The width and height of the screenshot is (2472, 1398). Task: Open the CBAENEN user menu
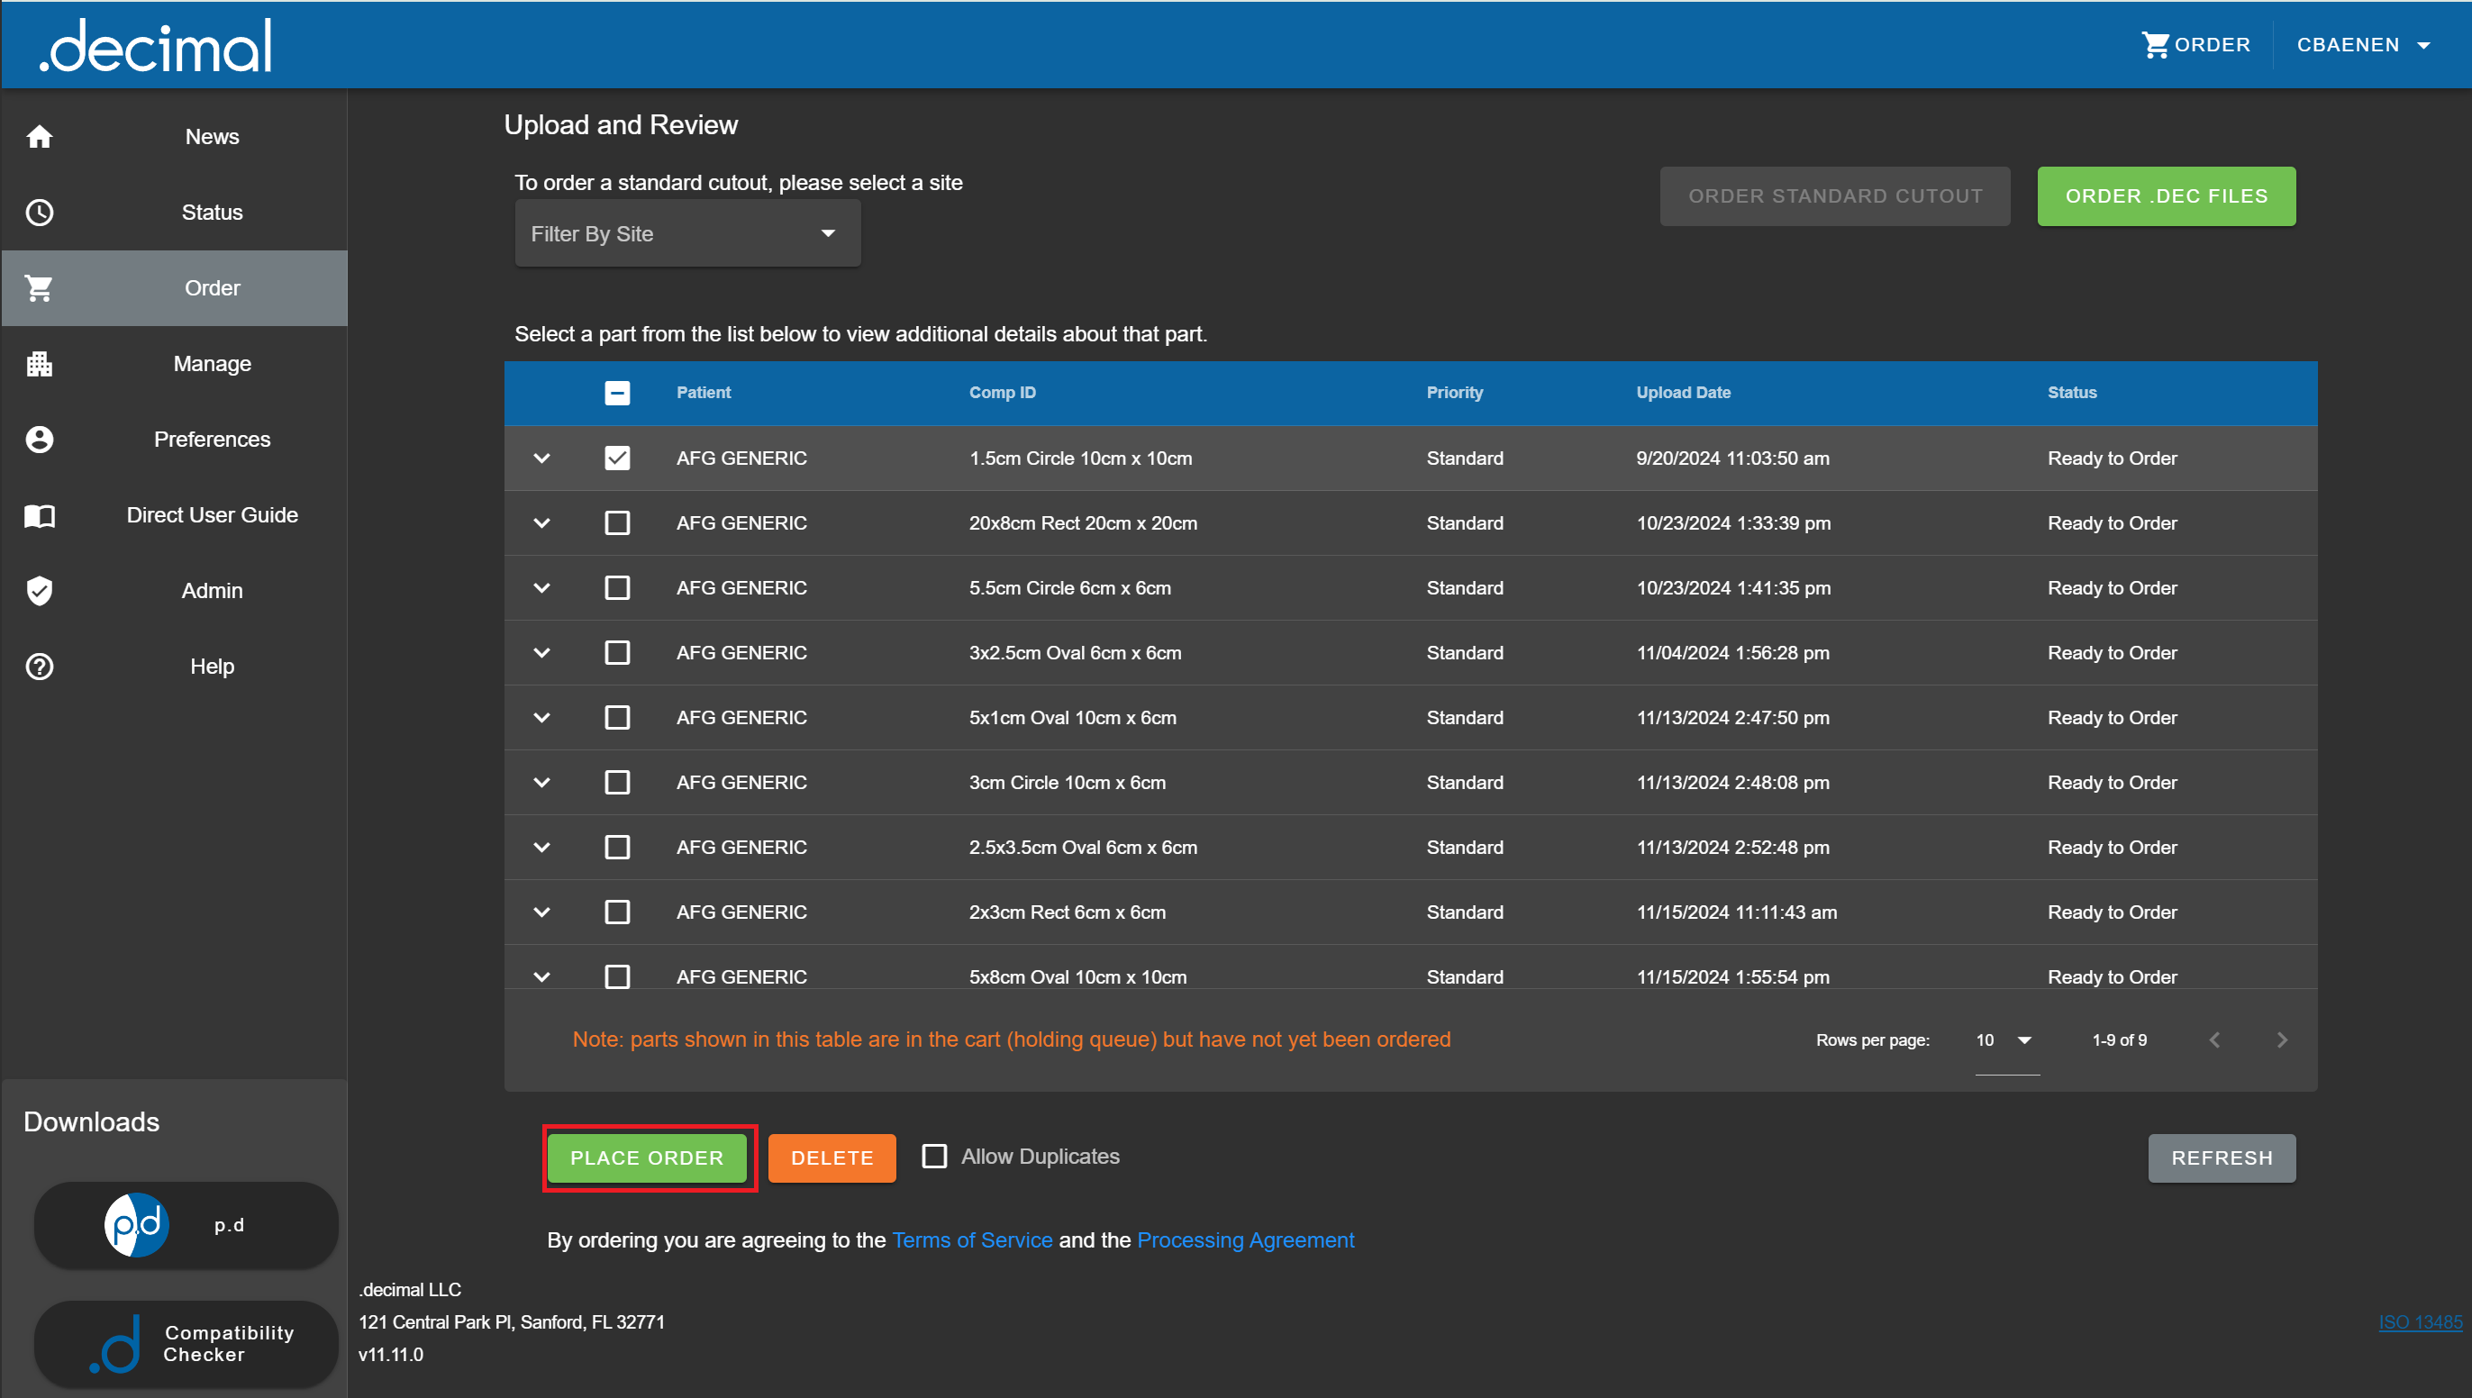click(x=2363, y=45)
